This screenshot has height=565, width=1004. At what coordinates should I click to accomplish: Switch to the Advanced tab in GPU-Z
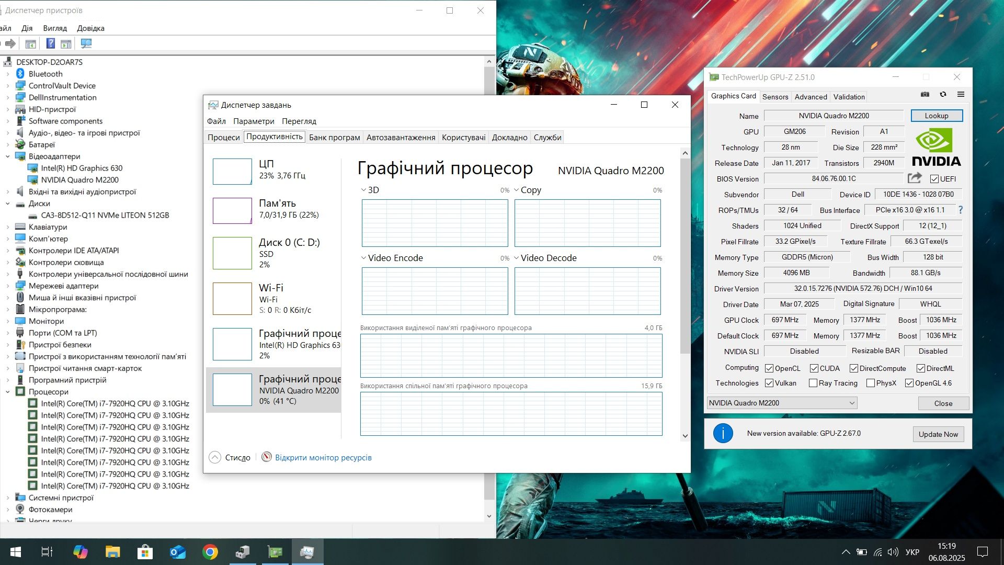(x=811, y=97)
